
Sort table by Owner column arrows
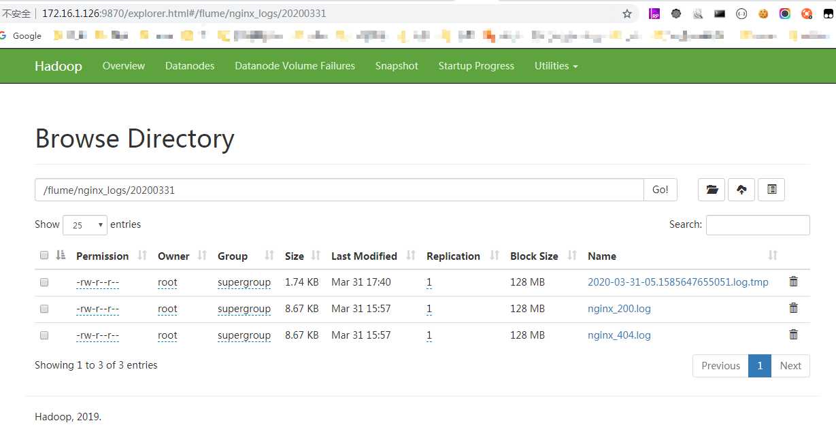coord(202,256)
